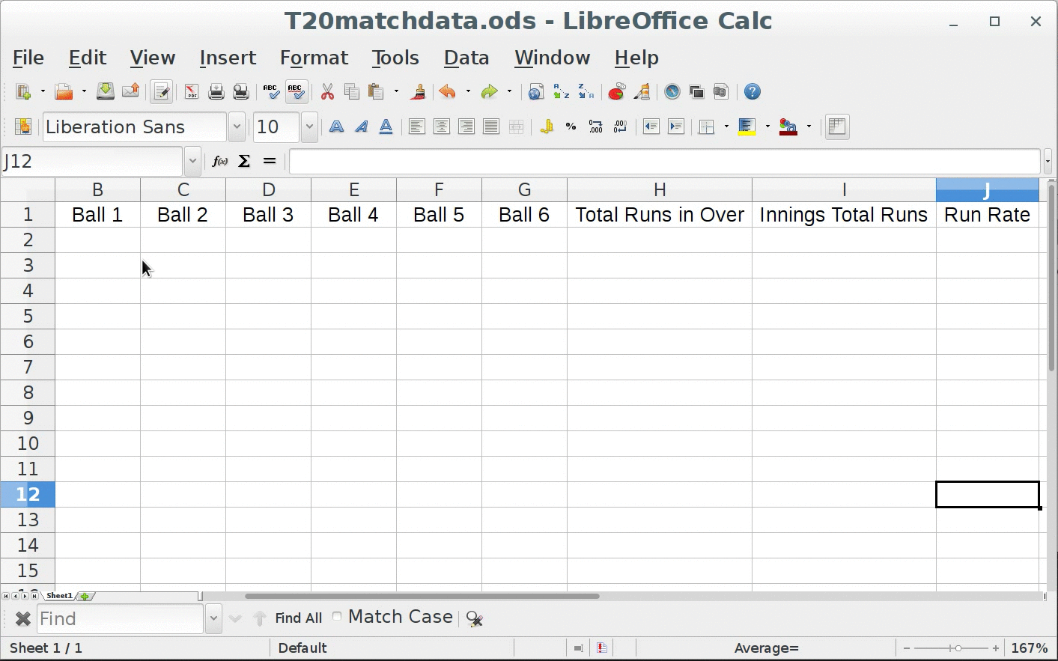Viewport: 1058px width, 661px height.
Task: Click the Find text input field
Action: (x=120, y=619)
